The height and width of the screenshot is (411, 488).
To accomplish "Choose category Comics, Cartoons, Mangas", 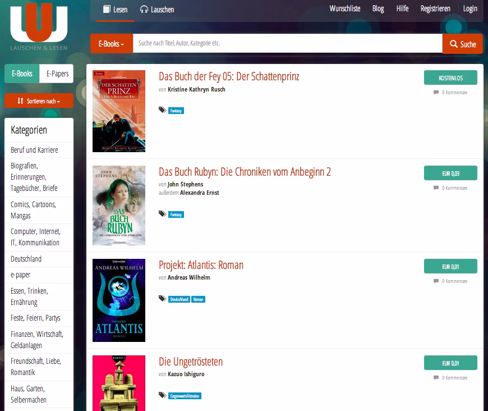I will click(x=34, y=210).
